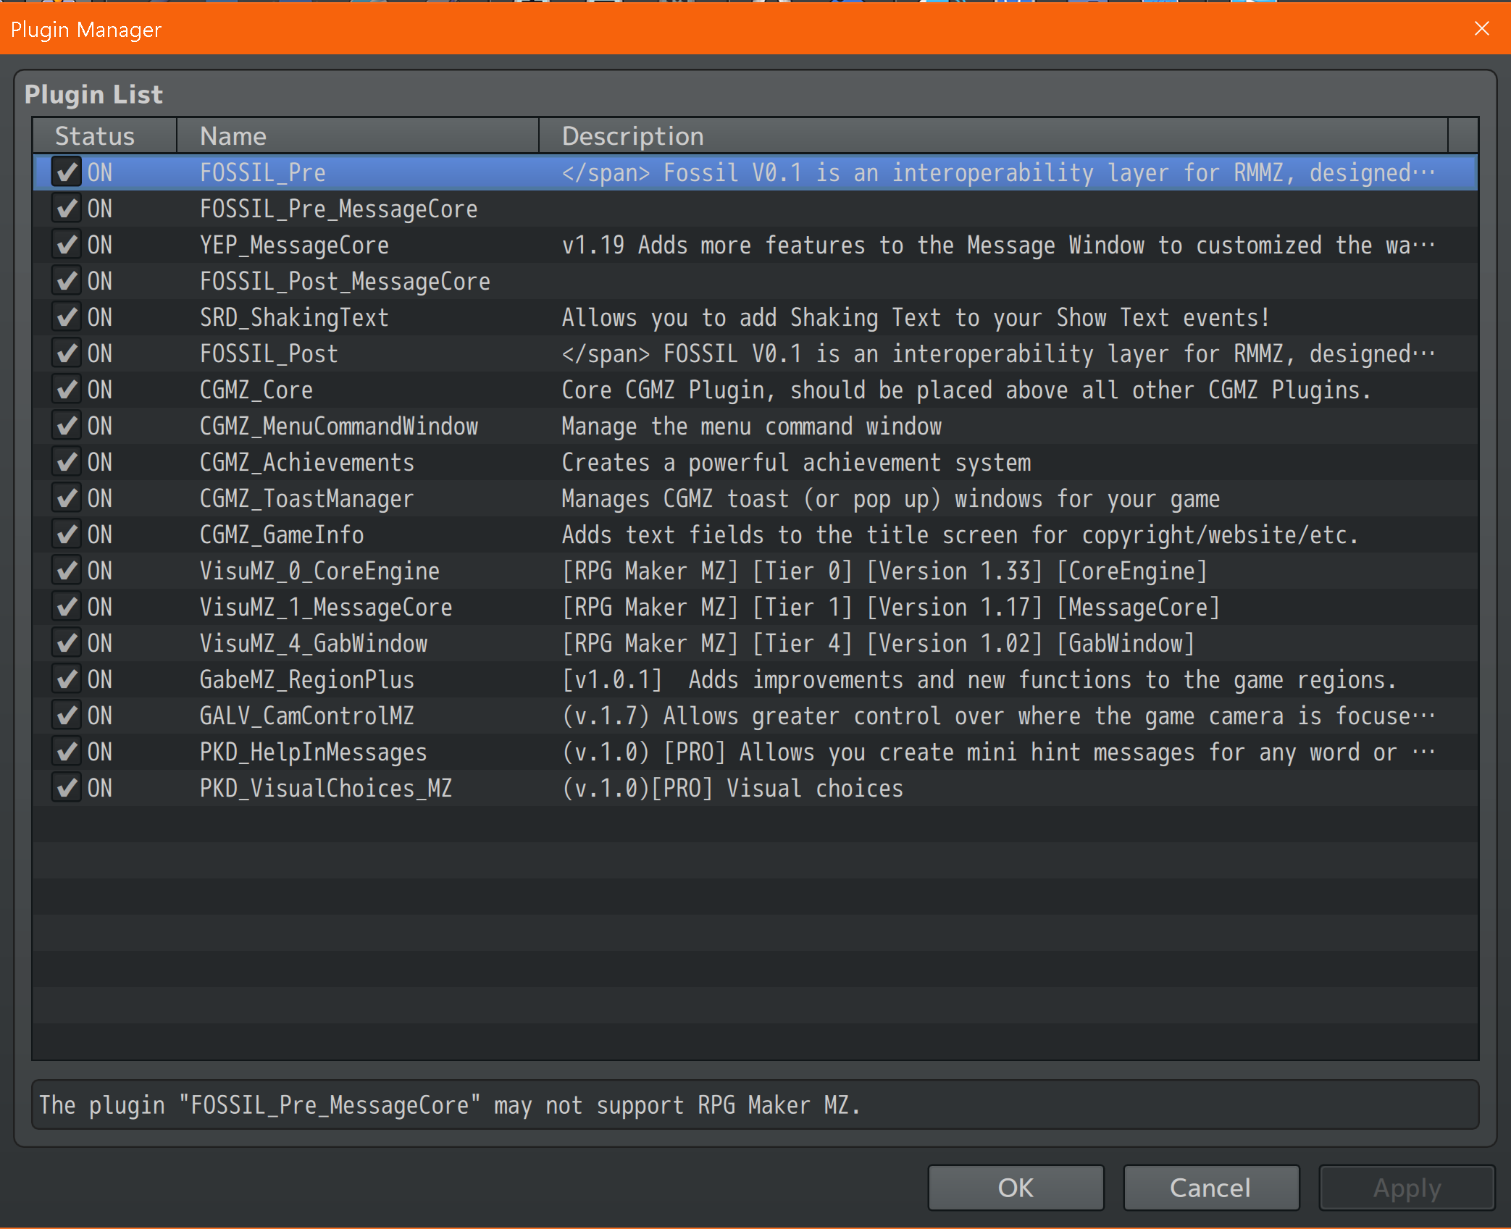This screenshot has height=1229, width=1511.
Task: Click the 'v1.19 Adds more features' description
Action: coord(998,246)
